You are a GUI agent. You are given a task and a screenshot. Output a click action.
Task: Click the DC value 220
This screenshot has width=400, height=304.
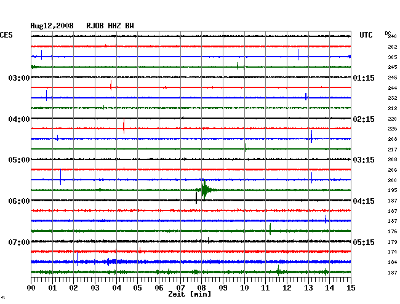point(393,119)
